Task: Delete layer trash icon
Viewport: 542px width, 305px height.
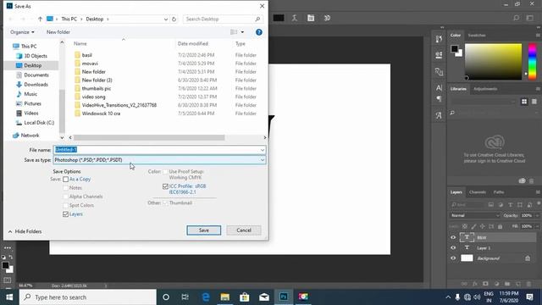Action: pyautogui.click(x=528, y=284)
